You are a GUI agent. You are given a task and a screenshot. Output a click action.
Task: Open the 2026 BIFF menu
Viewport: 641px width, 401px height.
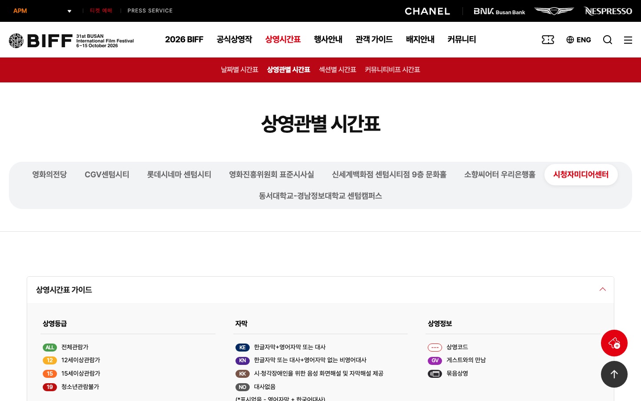[x=184, y=40]
